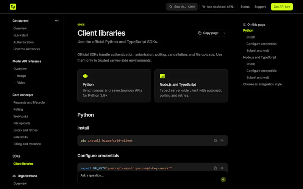Open File uploads page
The image size is (303, 189).
click(22, 123)
